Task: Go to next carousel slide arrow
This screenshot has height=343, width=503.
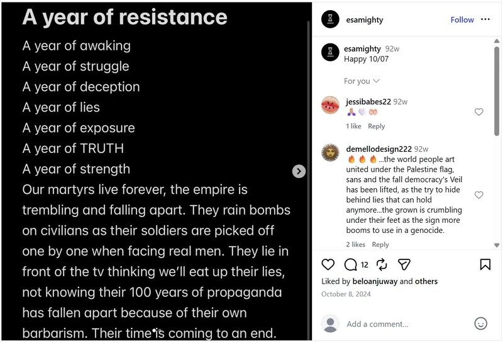Action: pos(299,171)
